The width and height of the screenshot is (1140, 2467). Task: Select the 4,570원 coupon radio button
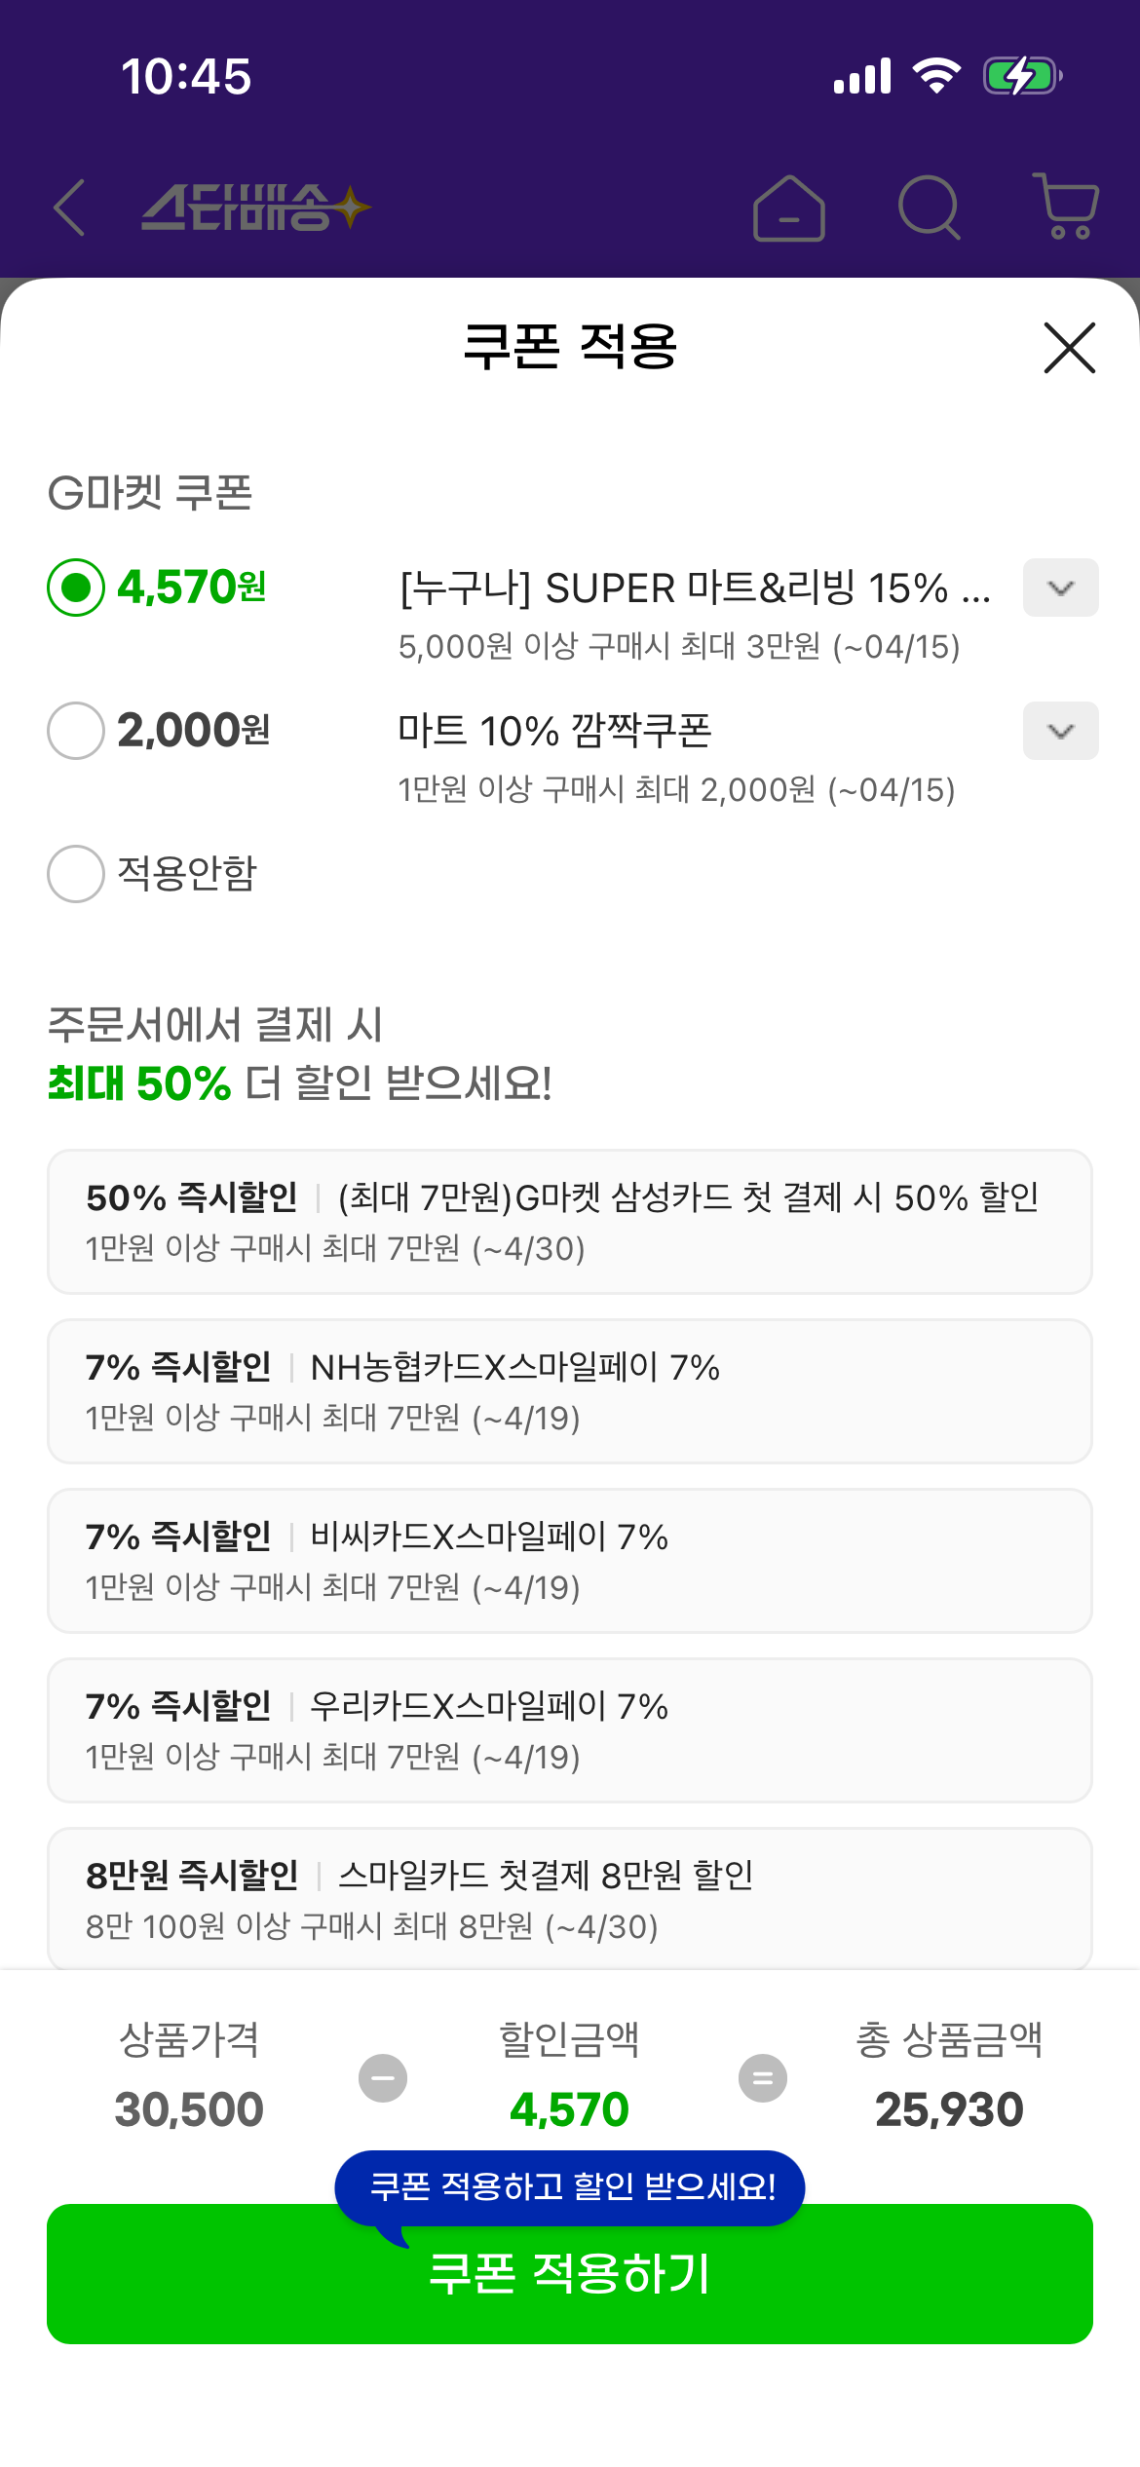(x=76, y=588)
